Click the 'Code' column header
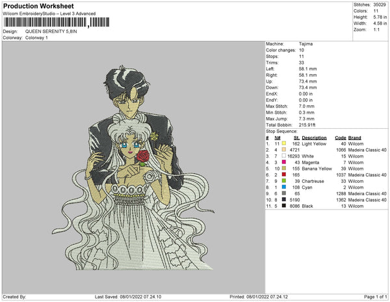The width and height of the screenshot is (390, 302). pyautogui.click(x=341, y=138)
